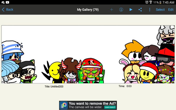Screen dimensions: 176x110
Task: Tap the battery icon in the status bar
Action: [x=160, y=2]
